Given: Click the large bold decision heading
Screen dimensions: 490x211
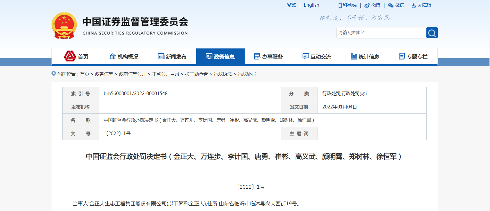Looking at the screenshot, I should 244,156.
